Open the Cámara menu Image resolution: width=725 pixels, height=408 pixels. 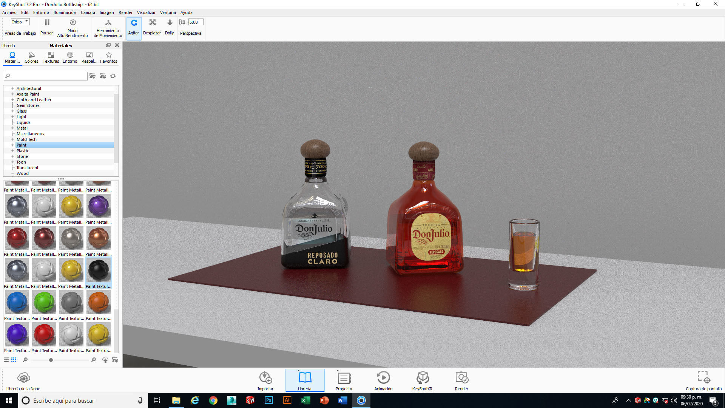[88, 12]
